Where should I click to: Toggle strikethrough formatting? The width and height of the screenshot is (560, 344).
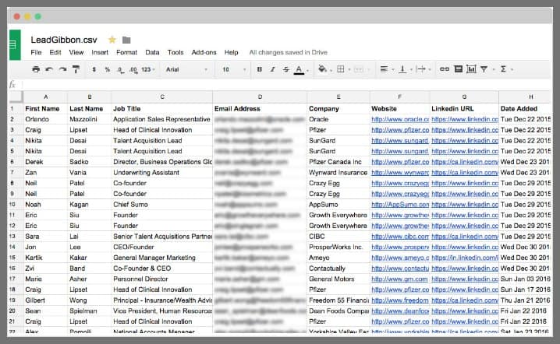(285, 69)
